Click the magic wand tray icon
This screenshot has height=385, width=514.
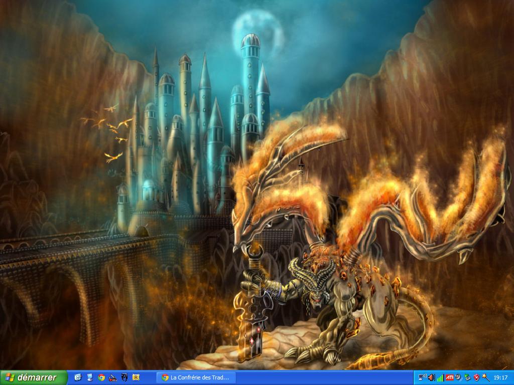pos(485,378)
